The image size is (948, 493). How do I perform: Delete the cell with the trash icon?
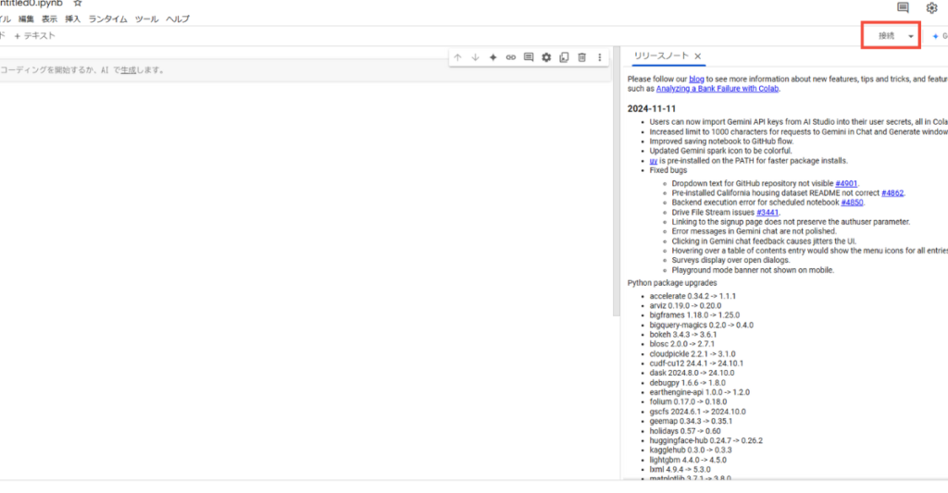pyautogui.click(x=581, y=57)
